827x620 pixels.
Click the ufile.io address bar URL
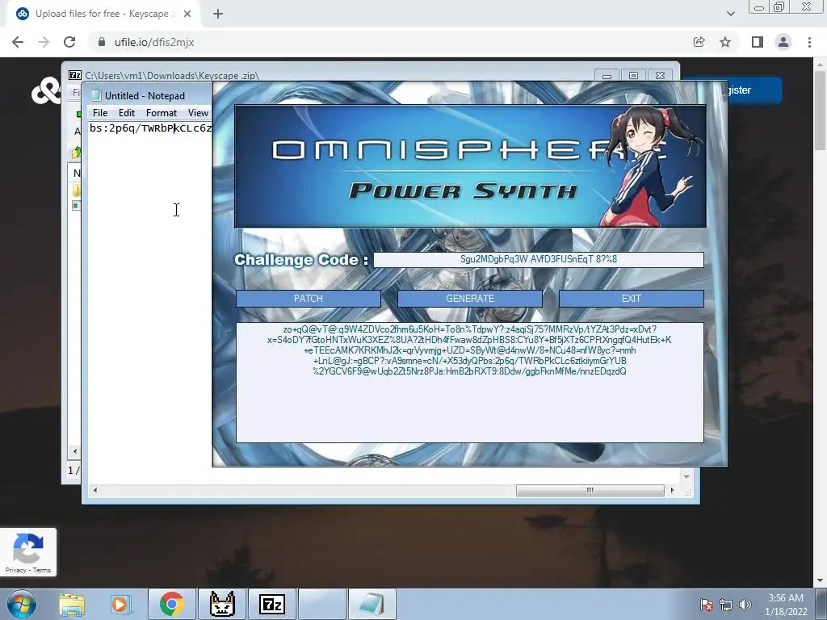154,42
